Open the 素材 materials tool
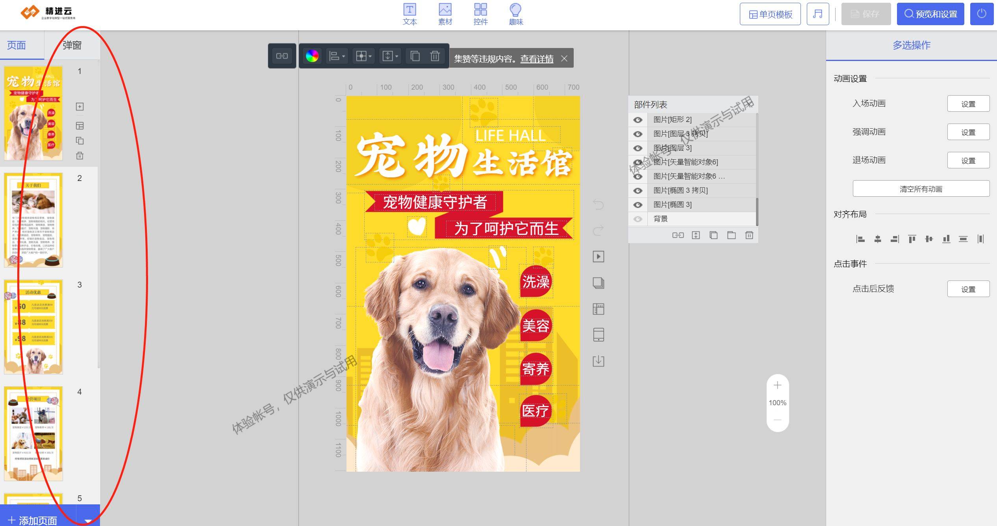 tap(445, 14)
